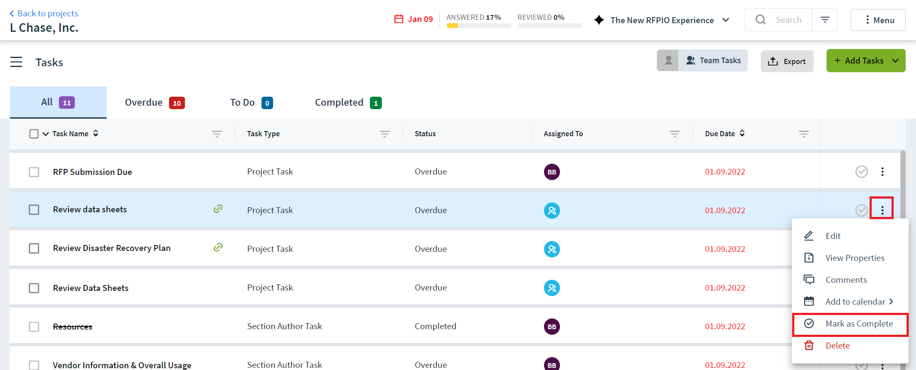
Task: Click the Team Tasks button
Action: click(x=713, y=61)
